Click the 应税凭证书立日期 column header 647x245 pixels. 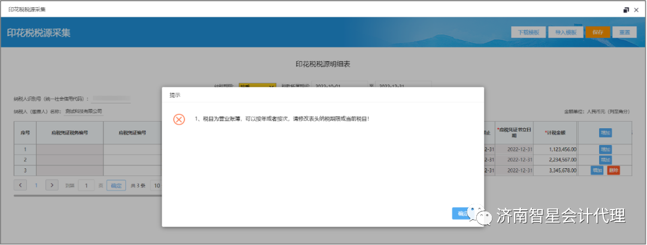[514, 133]
